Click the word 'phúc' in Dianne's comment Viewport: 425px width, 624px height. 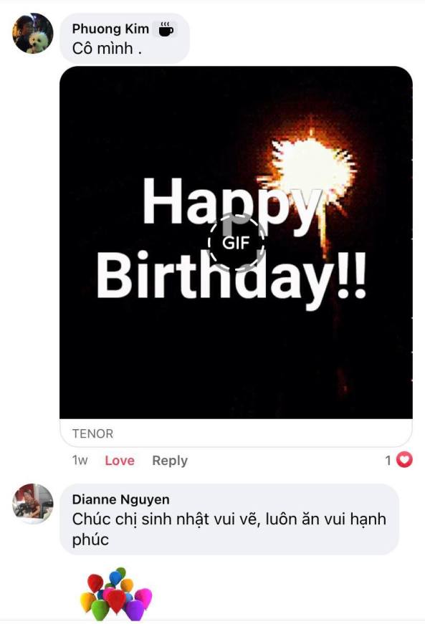(90, 540)
